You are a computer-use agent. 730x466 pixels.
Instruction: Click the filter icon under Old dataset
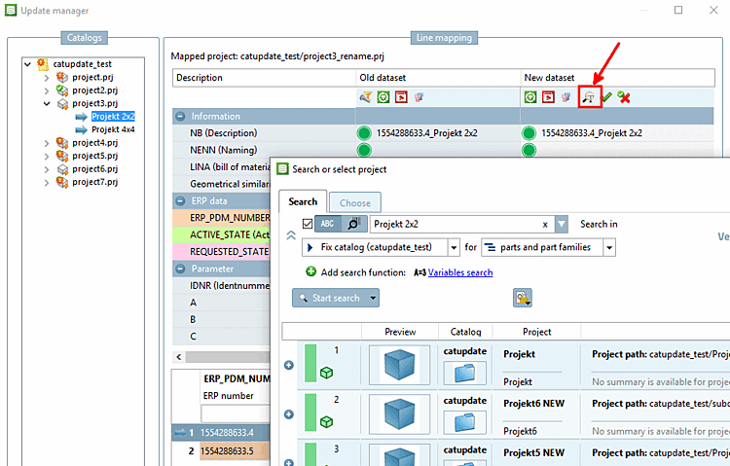click(x=365, y=97)
